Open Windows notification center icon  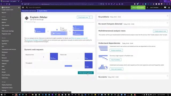(168, 95)
